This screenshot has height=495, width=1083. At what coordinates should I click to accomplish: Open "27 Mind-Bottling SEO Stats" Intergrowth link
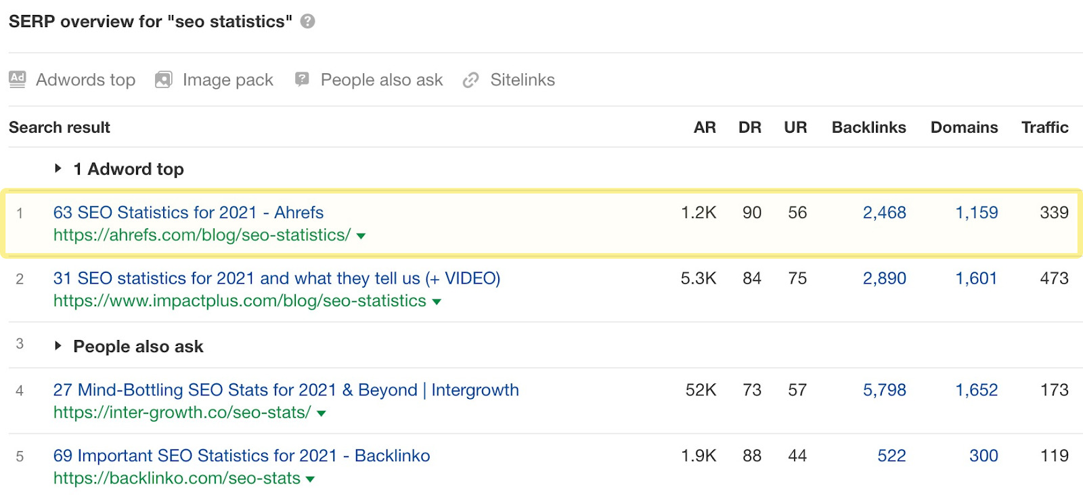286,390
